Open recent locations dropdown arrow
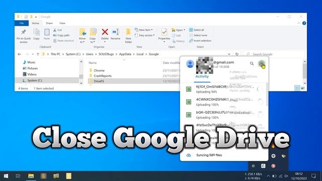Image resolution: width=322 pixels, height=181 pixels. pyautogui.click(x=33, y=54)
